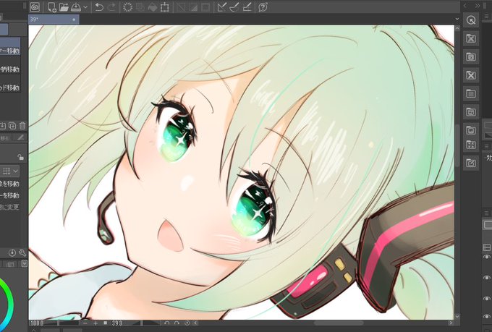Toggle selection border display icon
The height and width of the screenshot is (332, 492).
(x=205, y=7)
